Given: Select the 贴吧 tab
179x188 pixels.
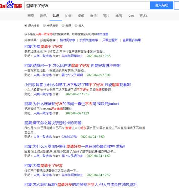Looking at the screenshot, I should click(56, 16).
